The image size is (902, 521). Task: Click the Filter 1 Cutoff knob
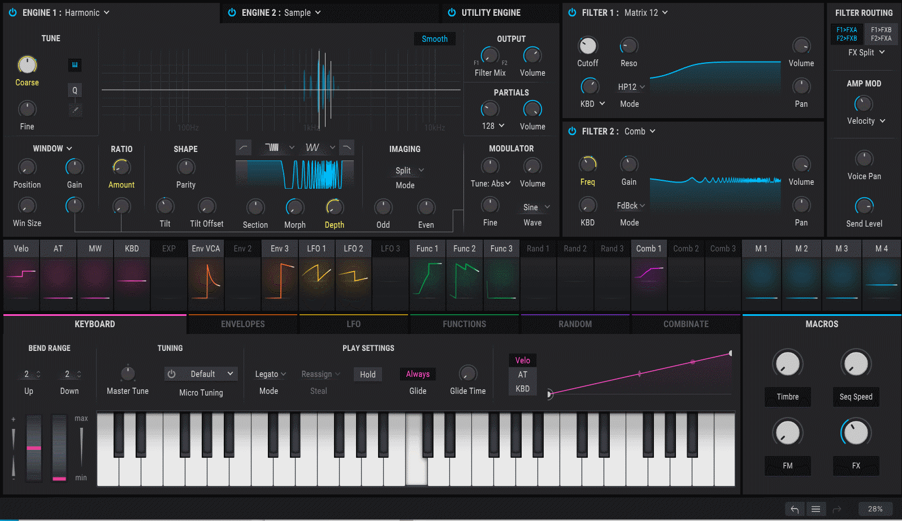(588, 45)
